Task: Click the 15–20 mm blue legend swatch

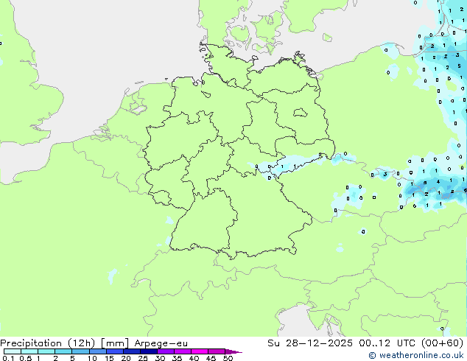Action: (x=114, y=351)
